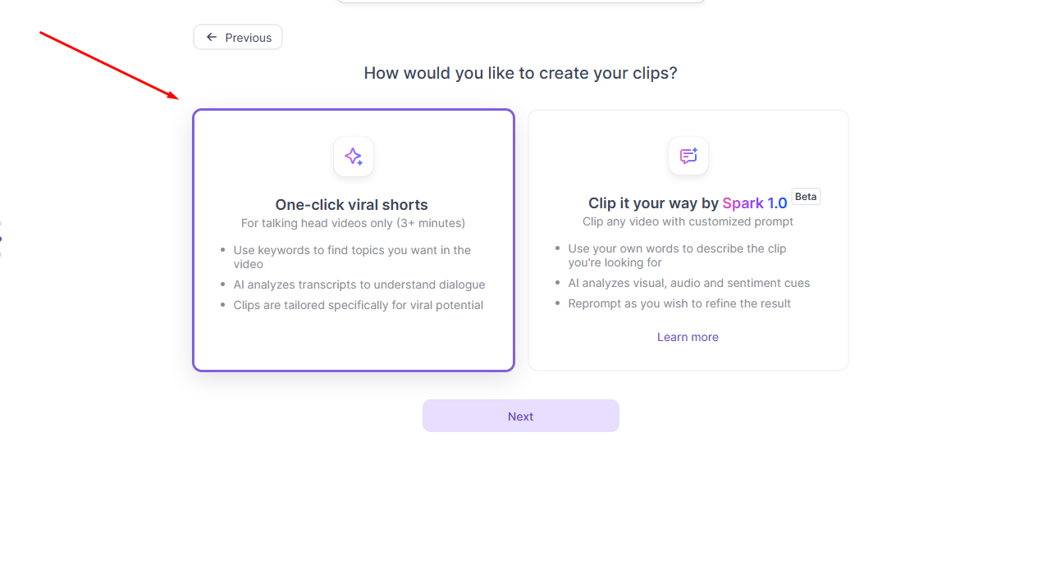Click the 'AI analyzes transcripts' bullet point

click(x=359, y=284)
